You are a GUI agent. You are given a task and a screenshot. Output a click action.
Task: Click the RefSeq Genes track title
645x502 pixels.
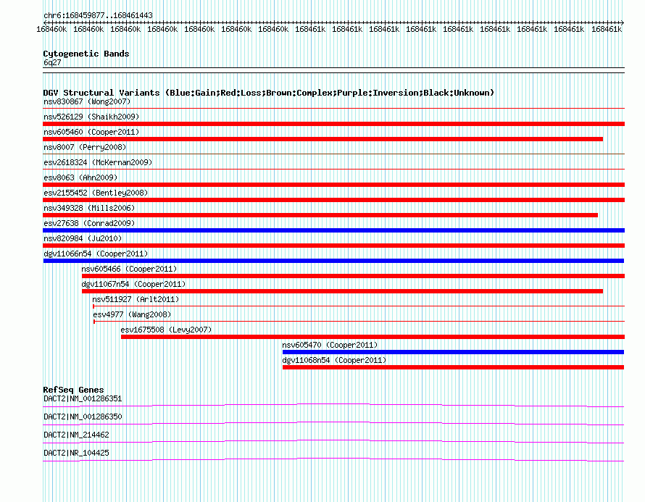(x=74, y=390)
